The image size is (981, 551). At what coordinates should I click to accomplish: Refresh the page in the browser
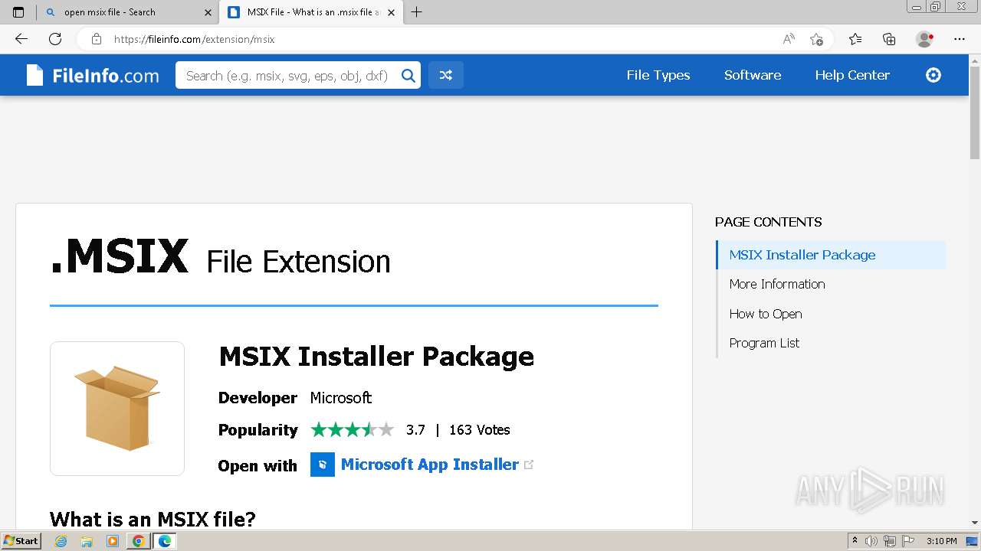click(55, 39)
